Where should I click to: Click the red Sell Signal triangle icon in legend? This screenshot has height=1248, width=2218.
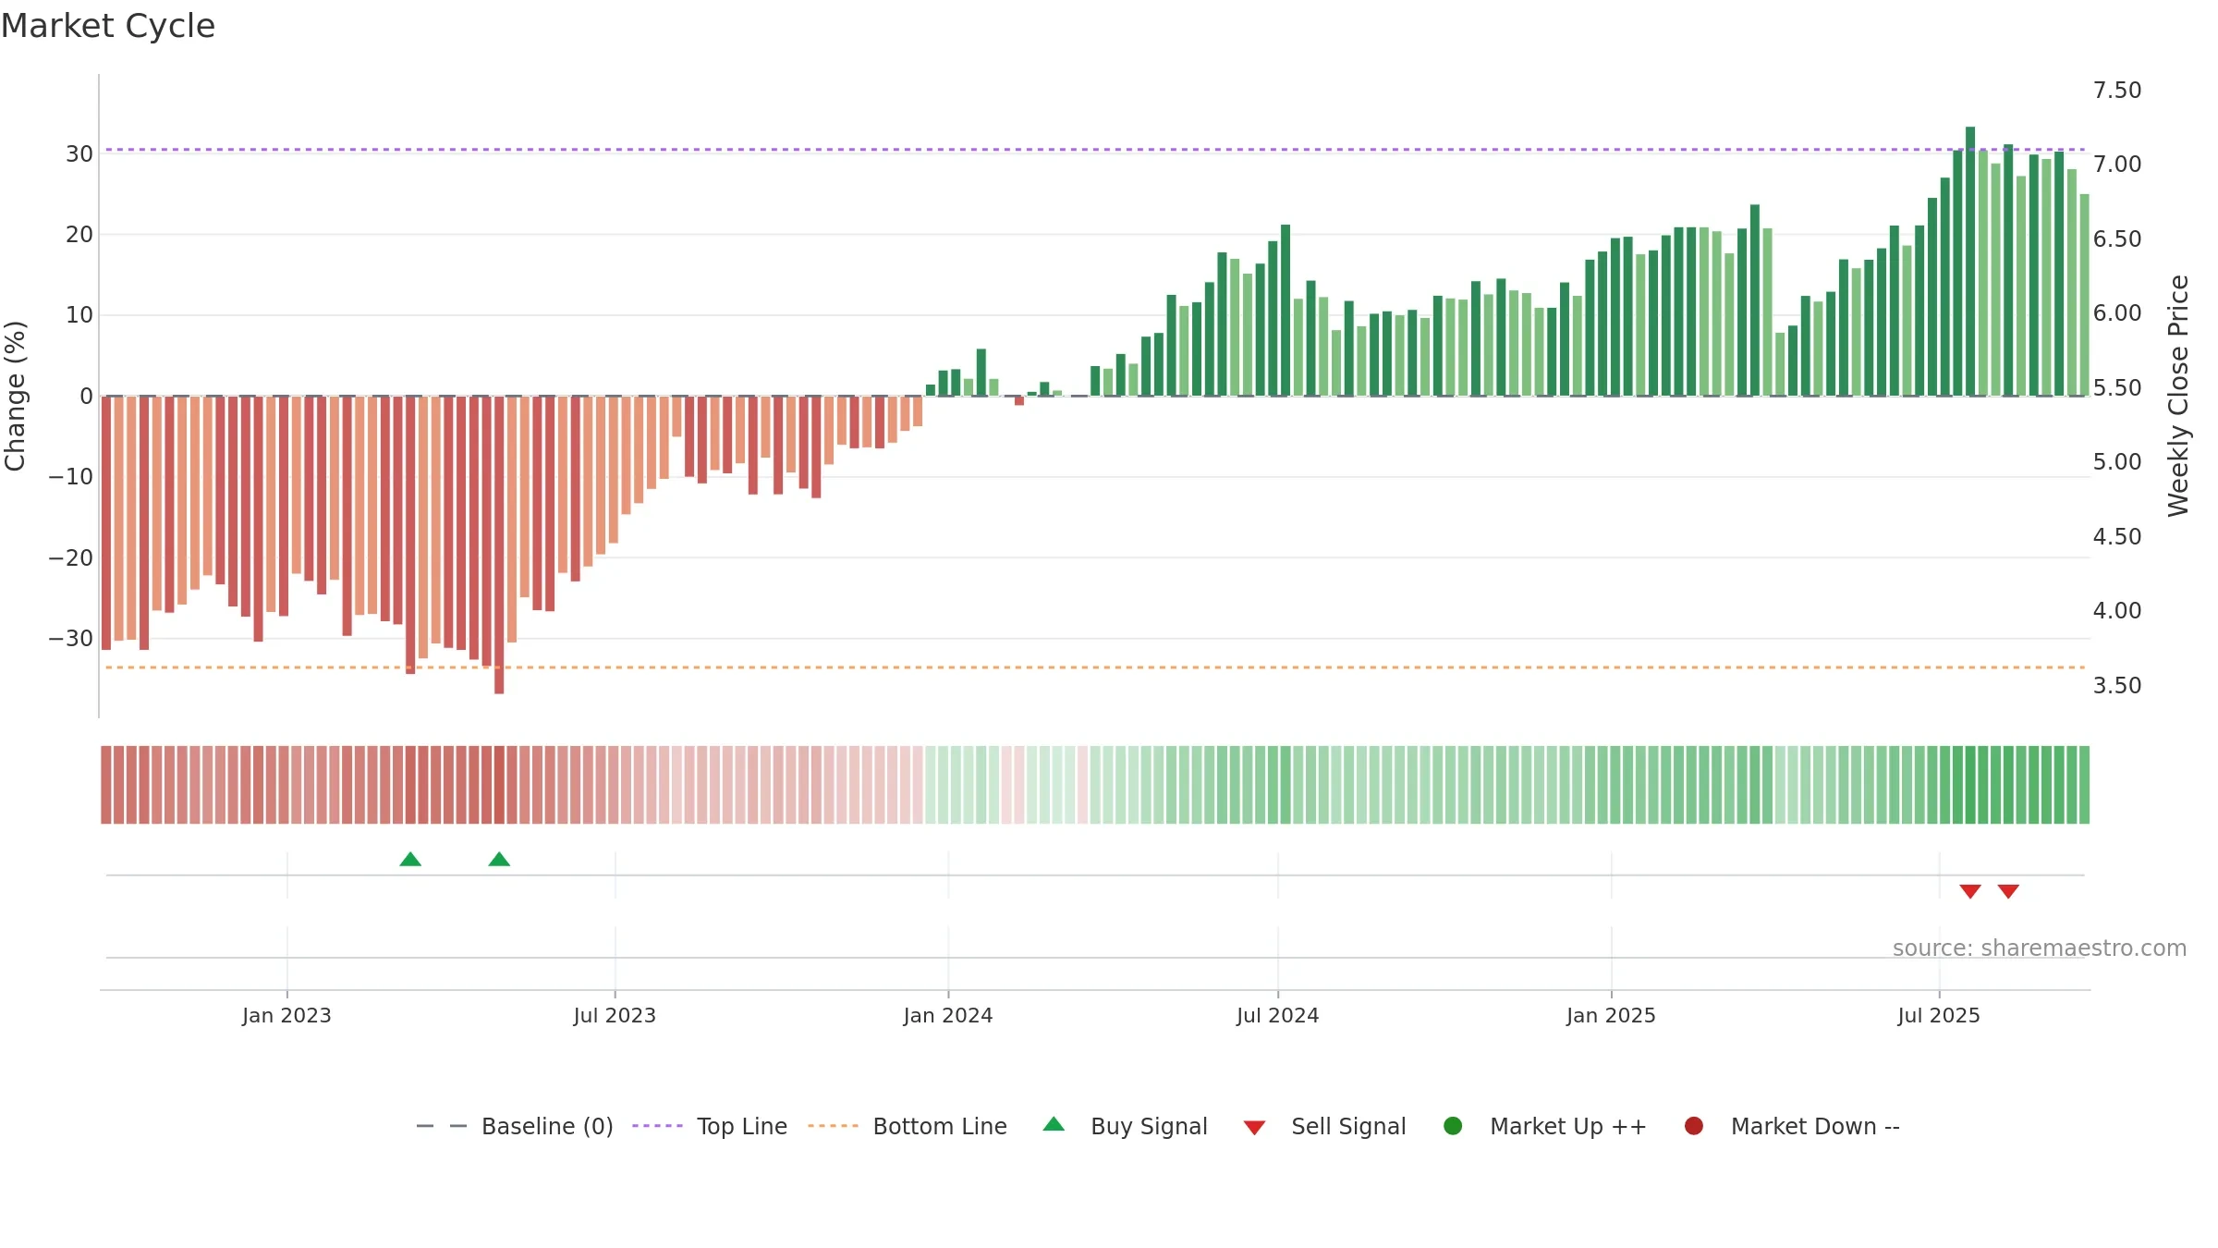(x=1254, y=1128)
